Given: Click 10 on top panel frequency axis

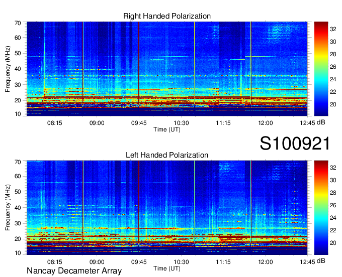Looking at the screenshot, I should 18,114.
